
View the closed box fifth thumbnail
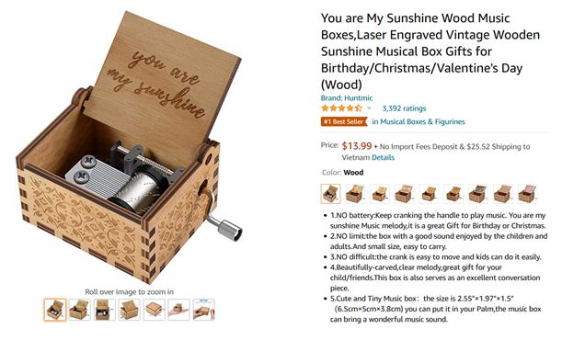pos(155,310)
